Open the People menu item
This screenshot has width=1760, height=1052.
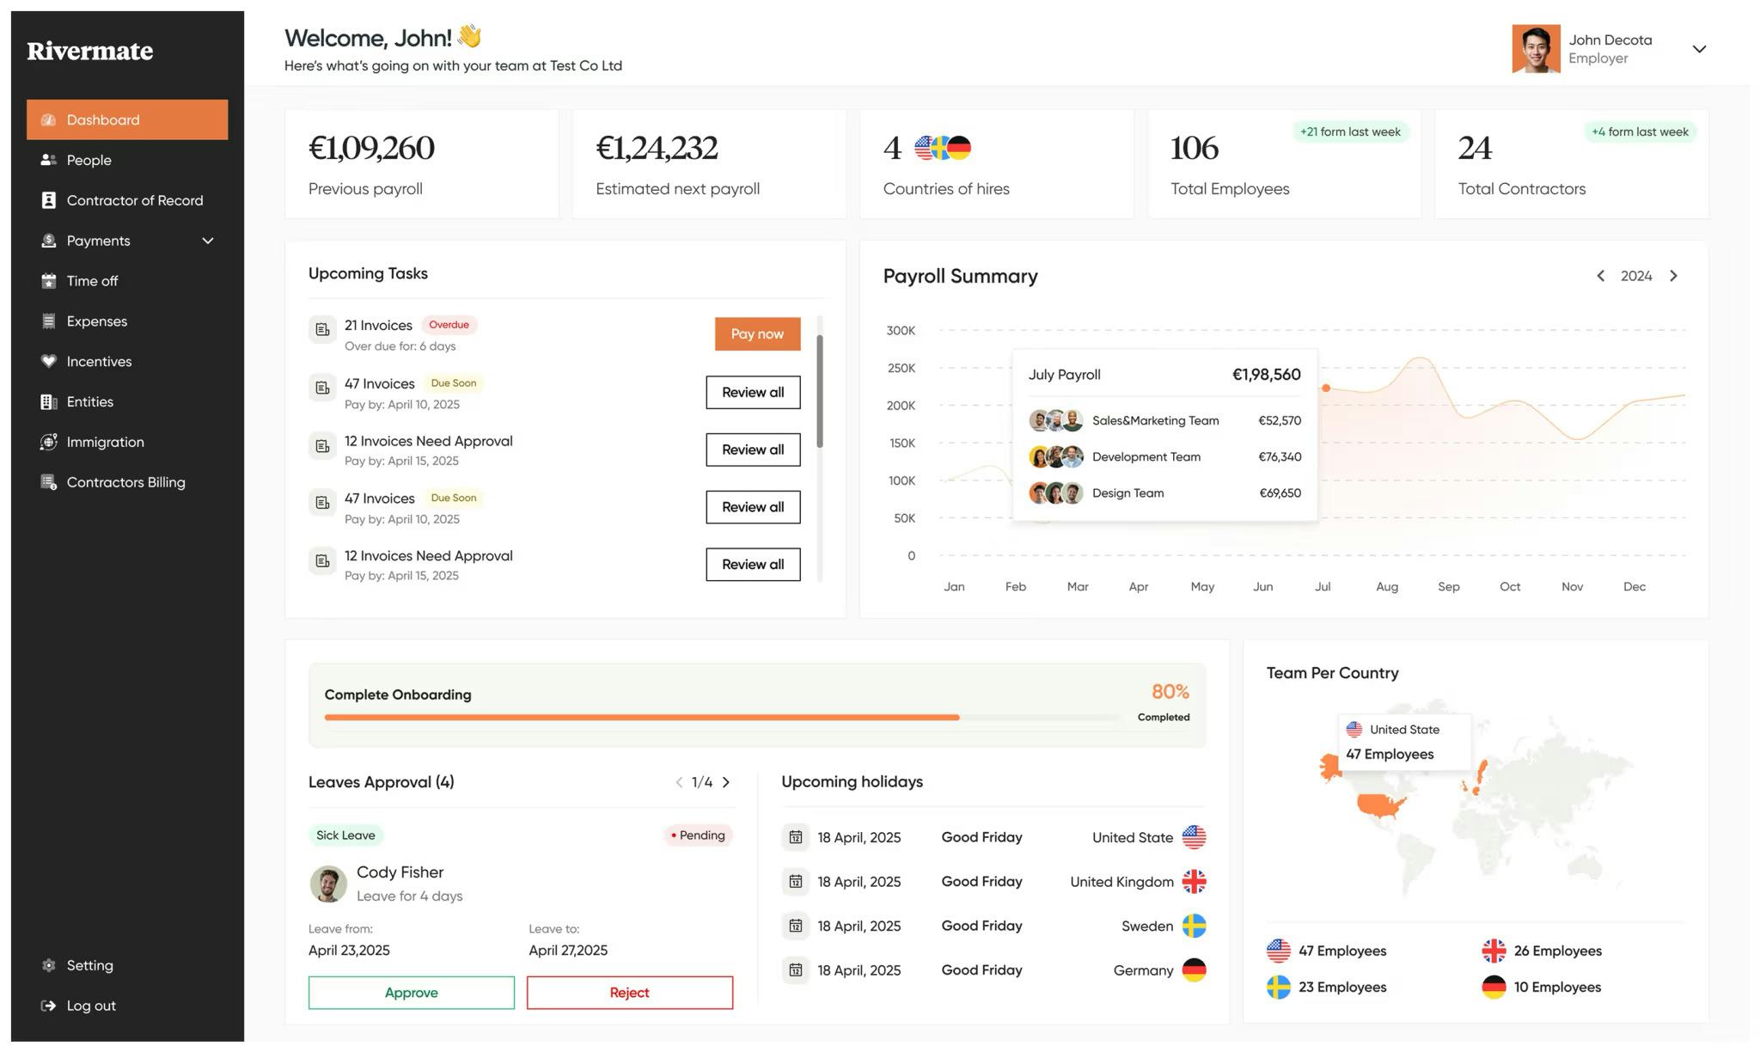point(89,160)
